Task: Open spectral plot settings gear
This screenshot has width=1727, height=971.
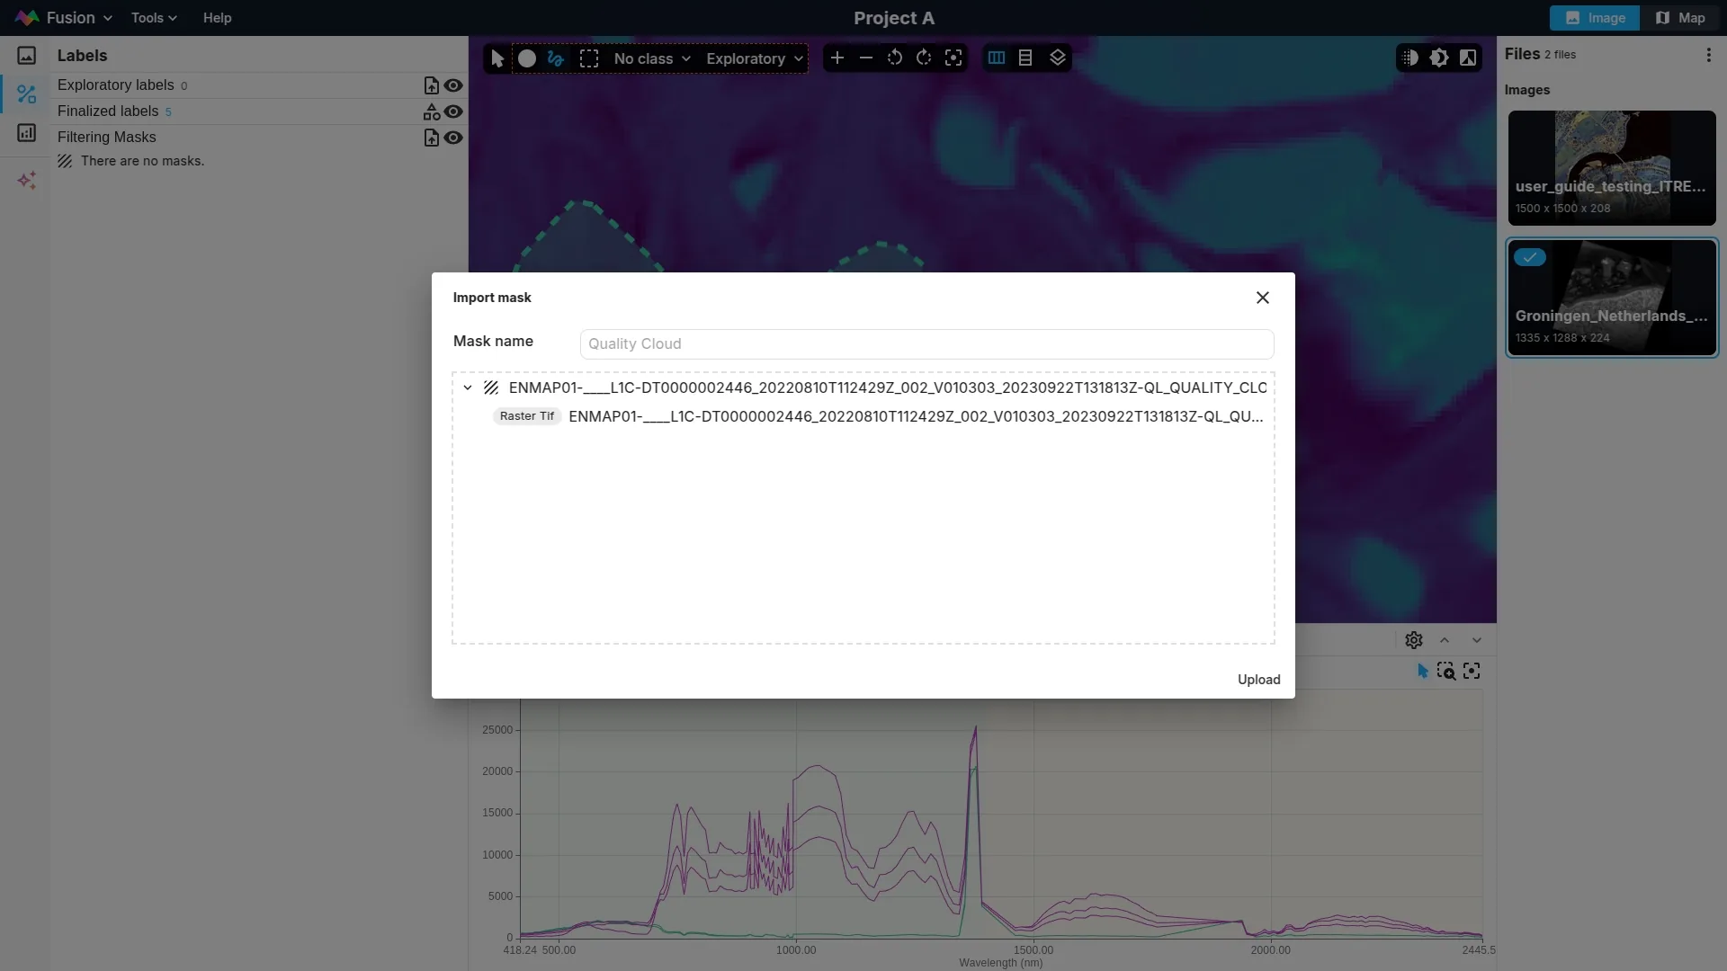Action: pyautogui.click(x=1413, y=640)
